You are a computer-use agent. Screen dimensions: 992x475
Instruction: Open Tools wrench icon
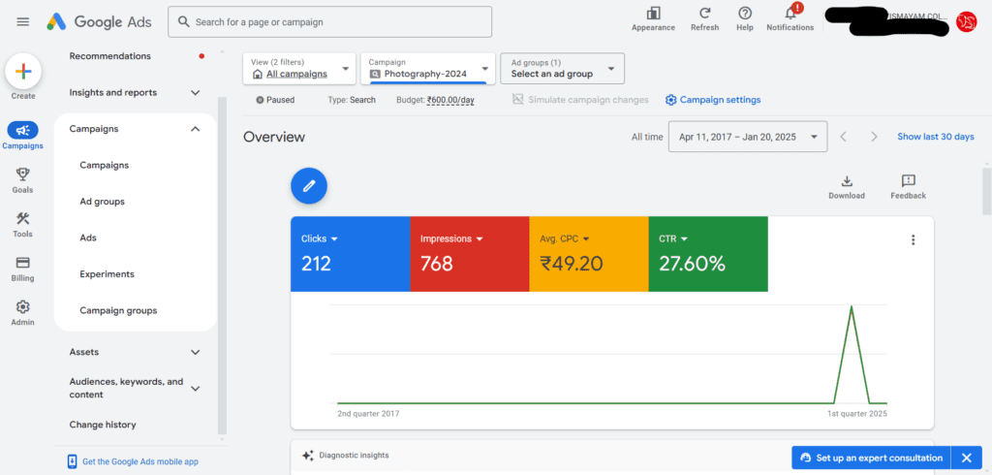pos(23,224)
